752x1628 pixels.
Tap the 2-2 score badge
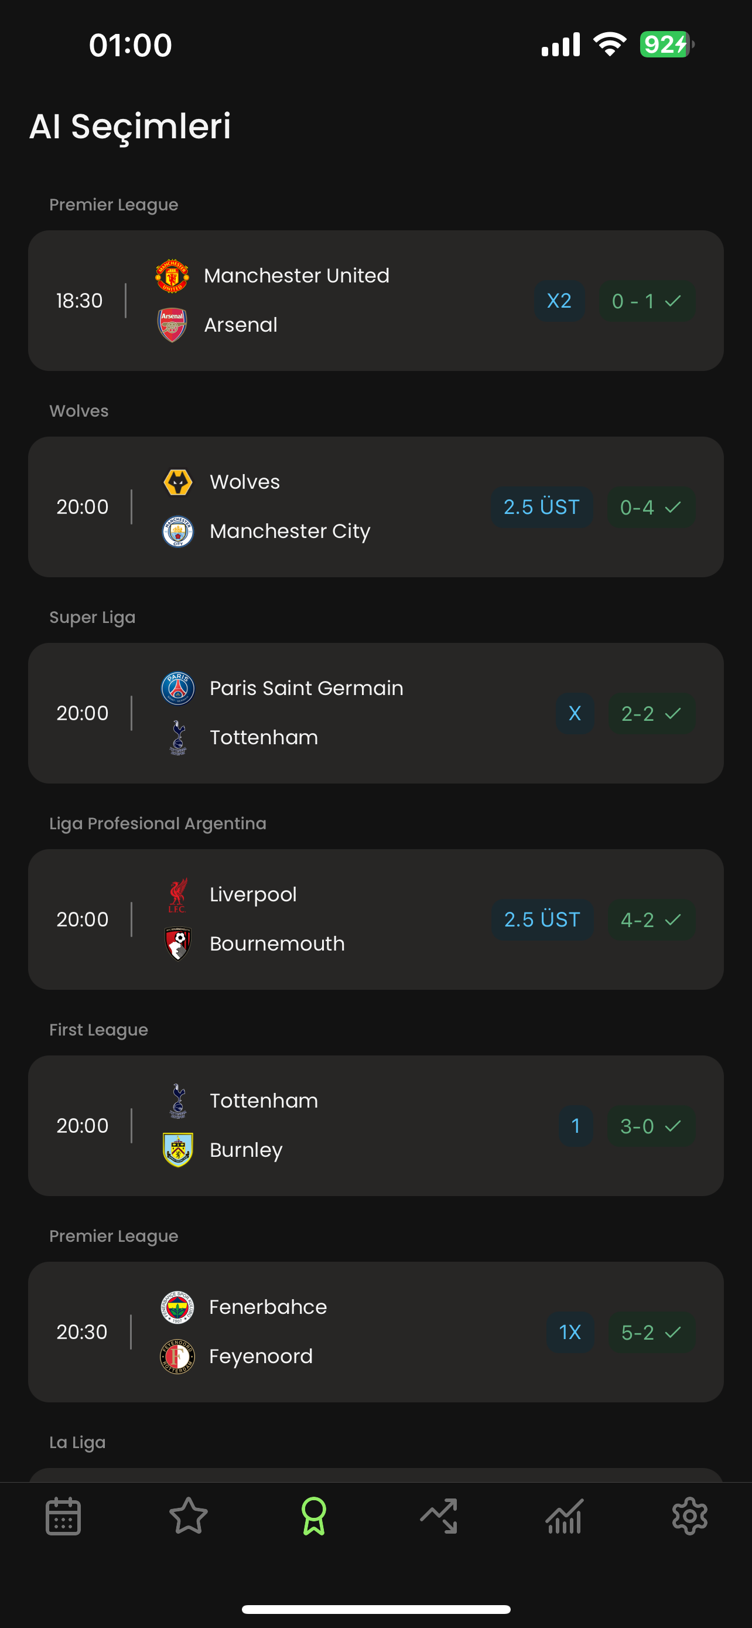click(x=651, y=714)
